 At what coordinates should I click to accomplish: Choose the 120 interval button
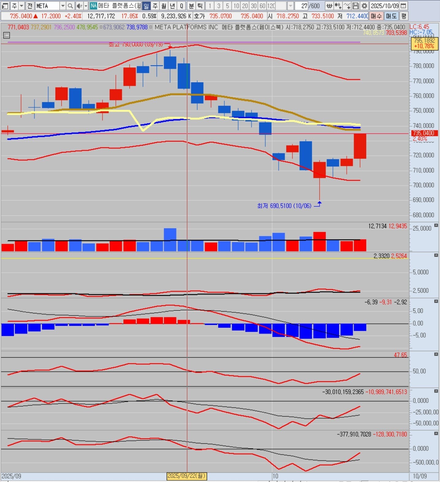pyautogui.click(x=271, y=6)
